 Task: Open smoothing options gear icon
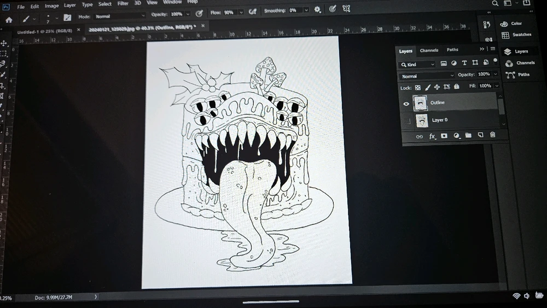click(317, 10)
